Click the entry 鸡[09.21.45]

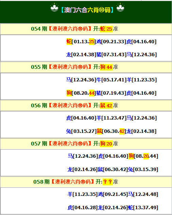(113, 194)
